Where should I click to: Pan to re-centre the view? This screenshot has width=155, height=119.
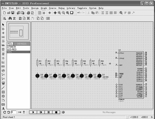click(55, 13)
